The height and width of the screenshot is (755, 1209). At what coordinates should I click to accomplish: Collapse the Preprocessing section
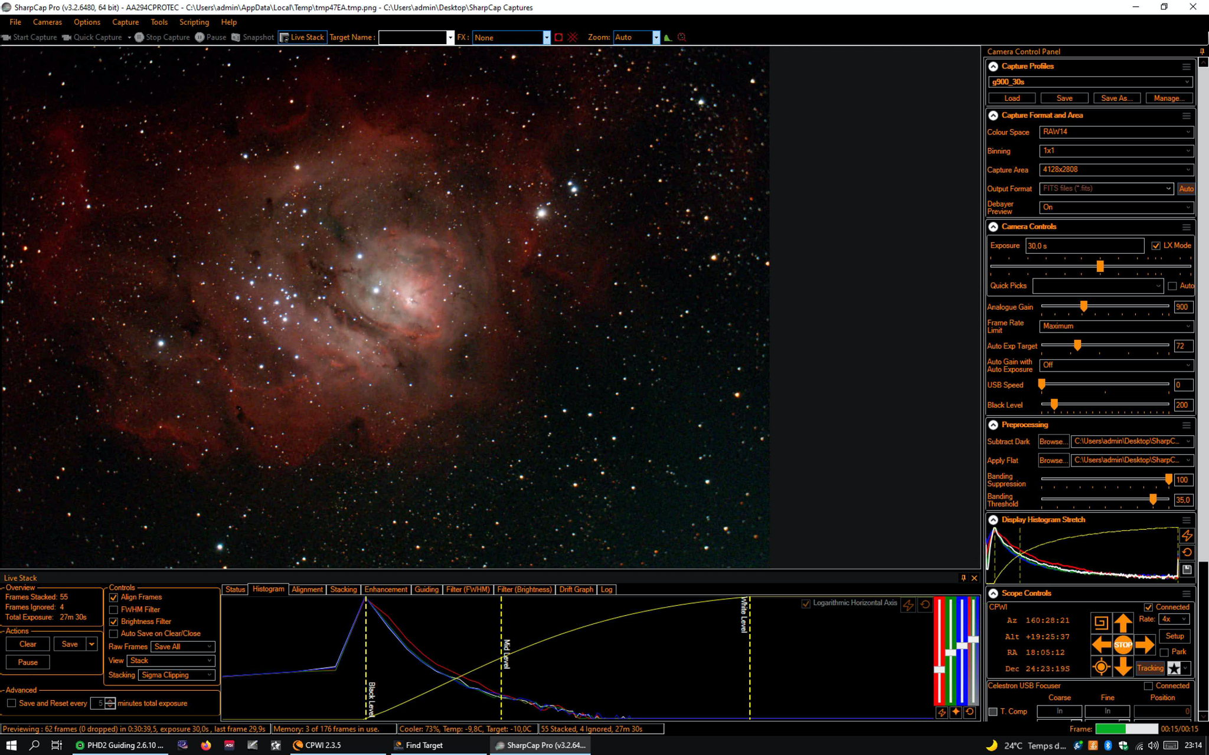point(994,425)
